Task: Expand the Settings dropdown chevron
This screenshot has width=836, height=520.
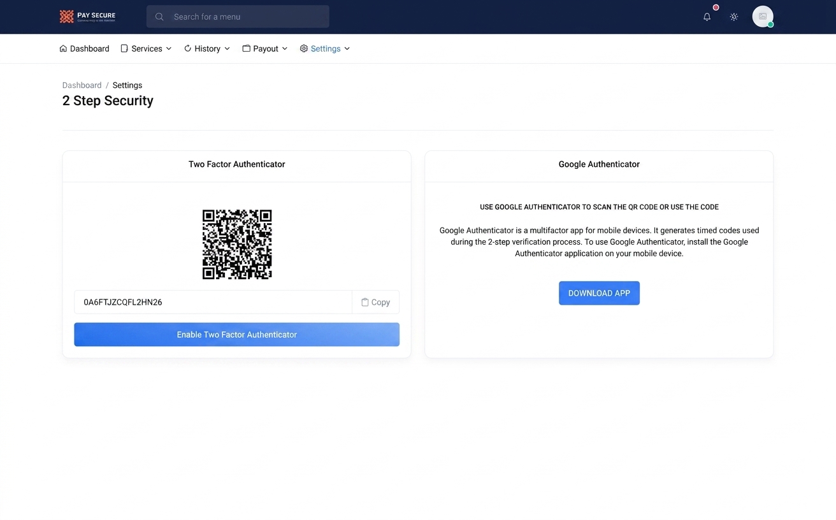Action: [x=347, y=48]
